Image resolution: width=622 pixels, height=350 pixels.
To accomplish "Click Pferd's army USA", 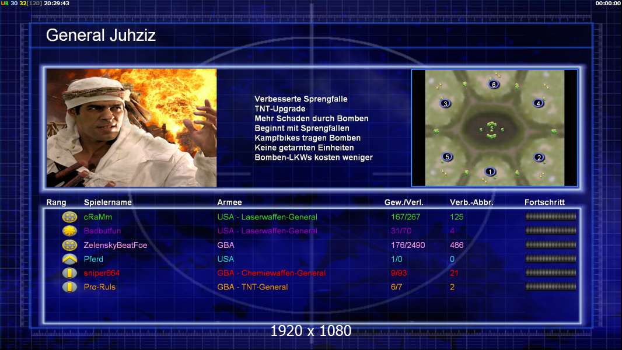I will 225,259.
